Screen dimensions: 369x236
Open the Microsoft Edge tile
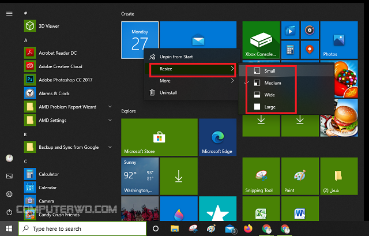tap(218, 137)
